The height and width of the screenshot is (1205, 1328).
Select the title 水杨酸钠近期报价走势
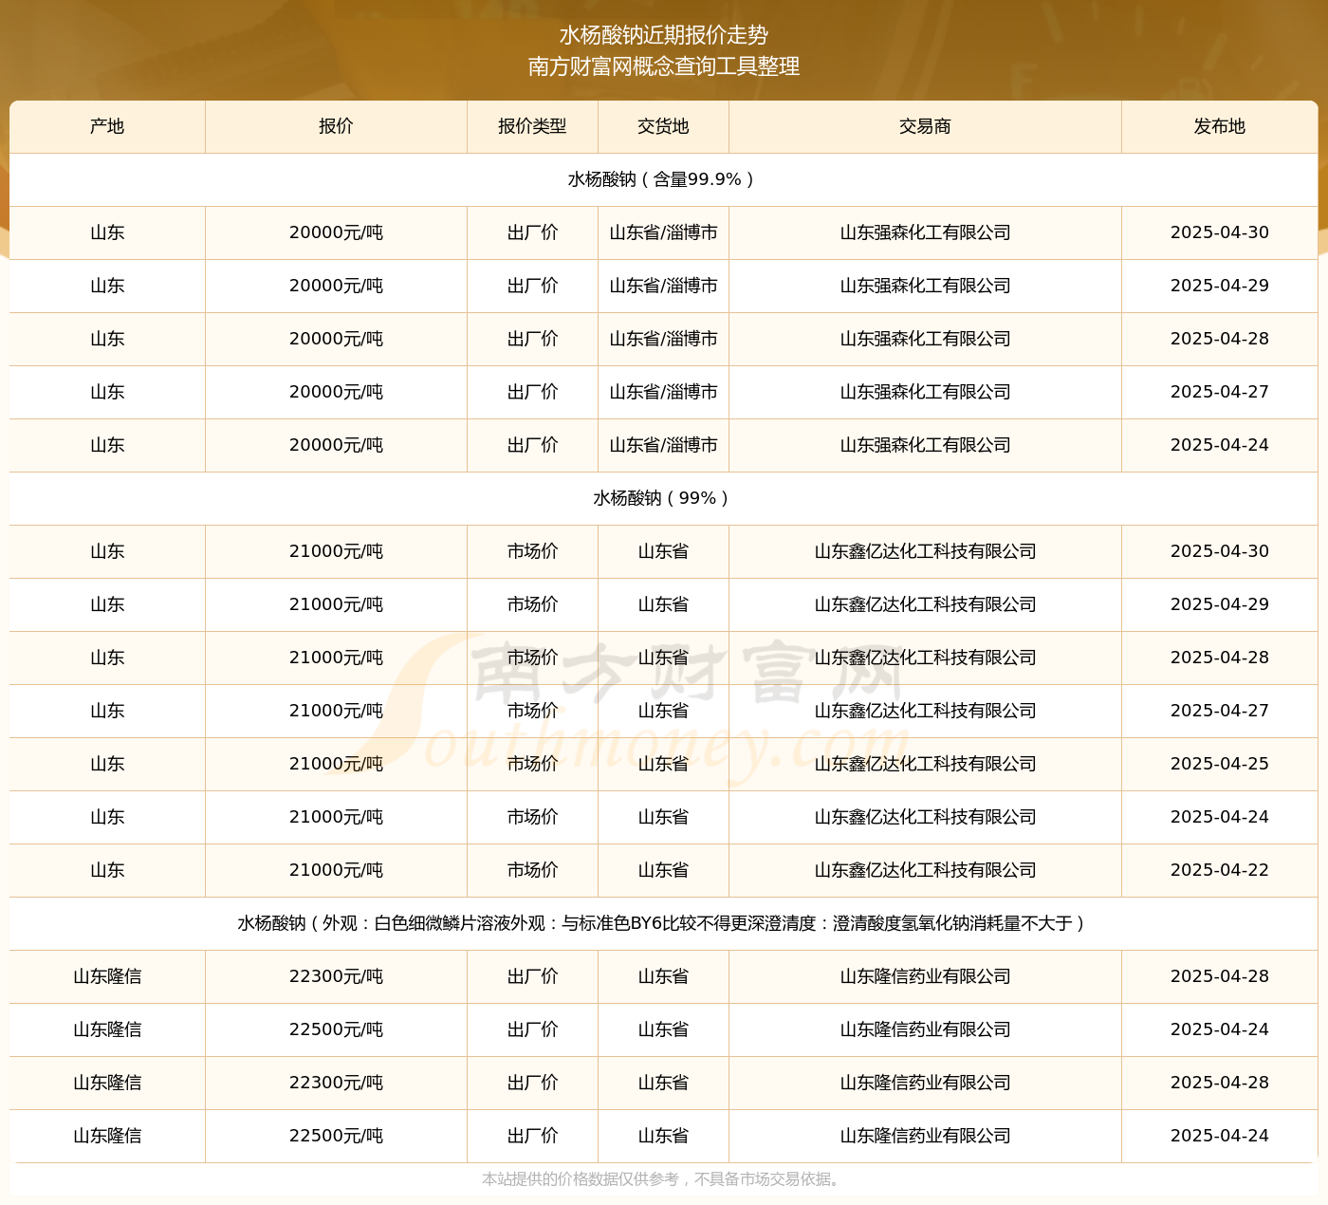pyautogui.click(x=664, y=35)
